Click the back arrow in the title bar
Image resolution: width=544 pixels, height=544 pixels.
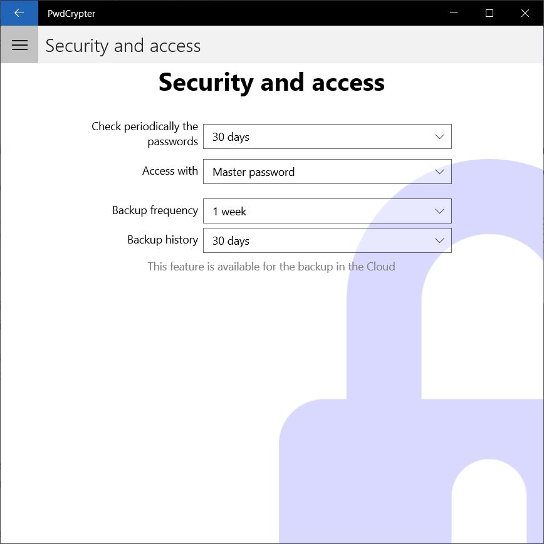pyautogui.click(x=19, y=13)
